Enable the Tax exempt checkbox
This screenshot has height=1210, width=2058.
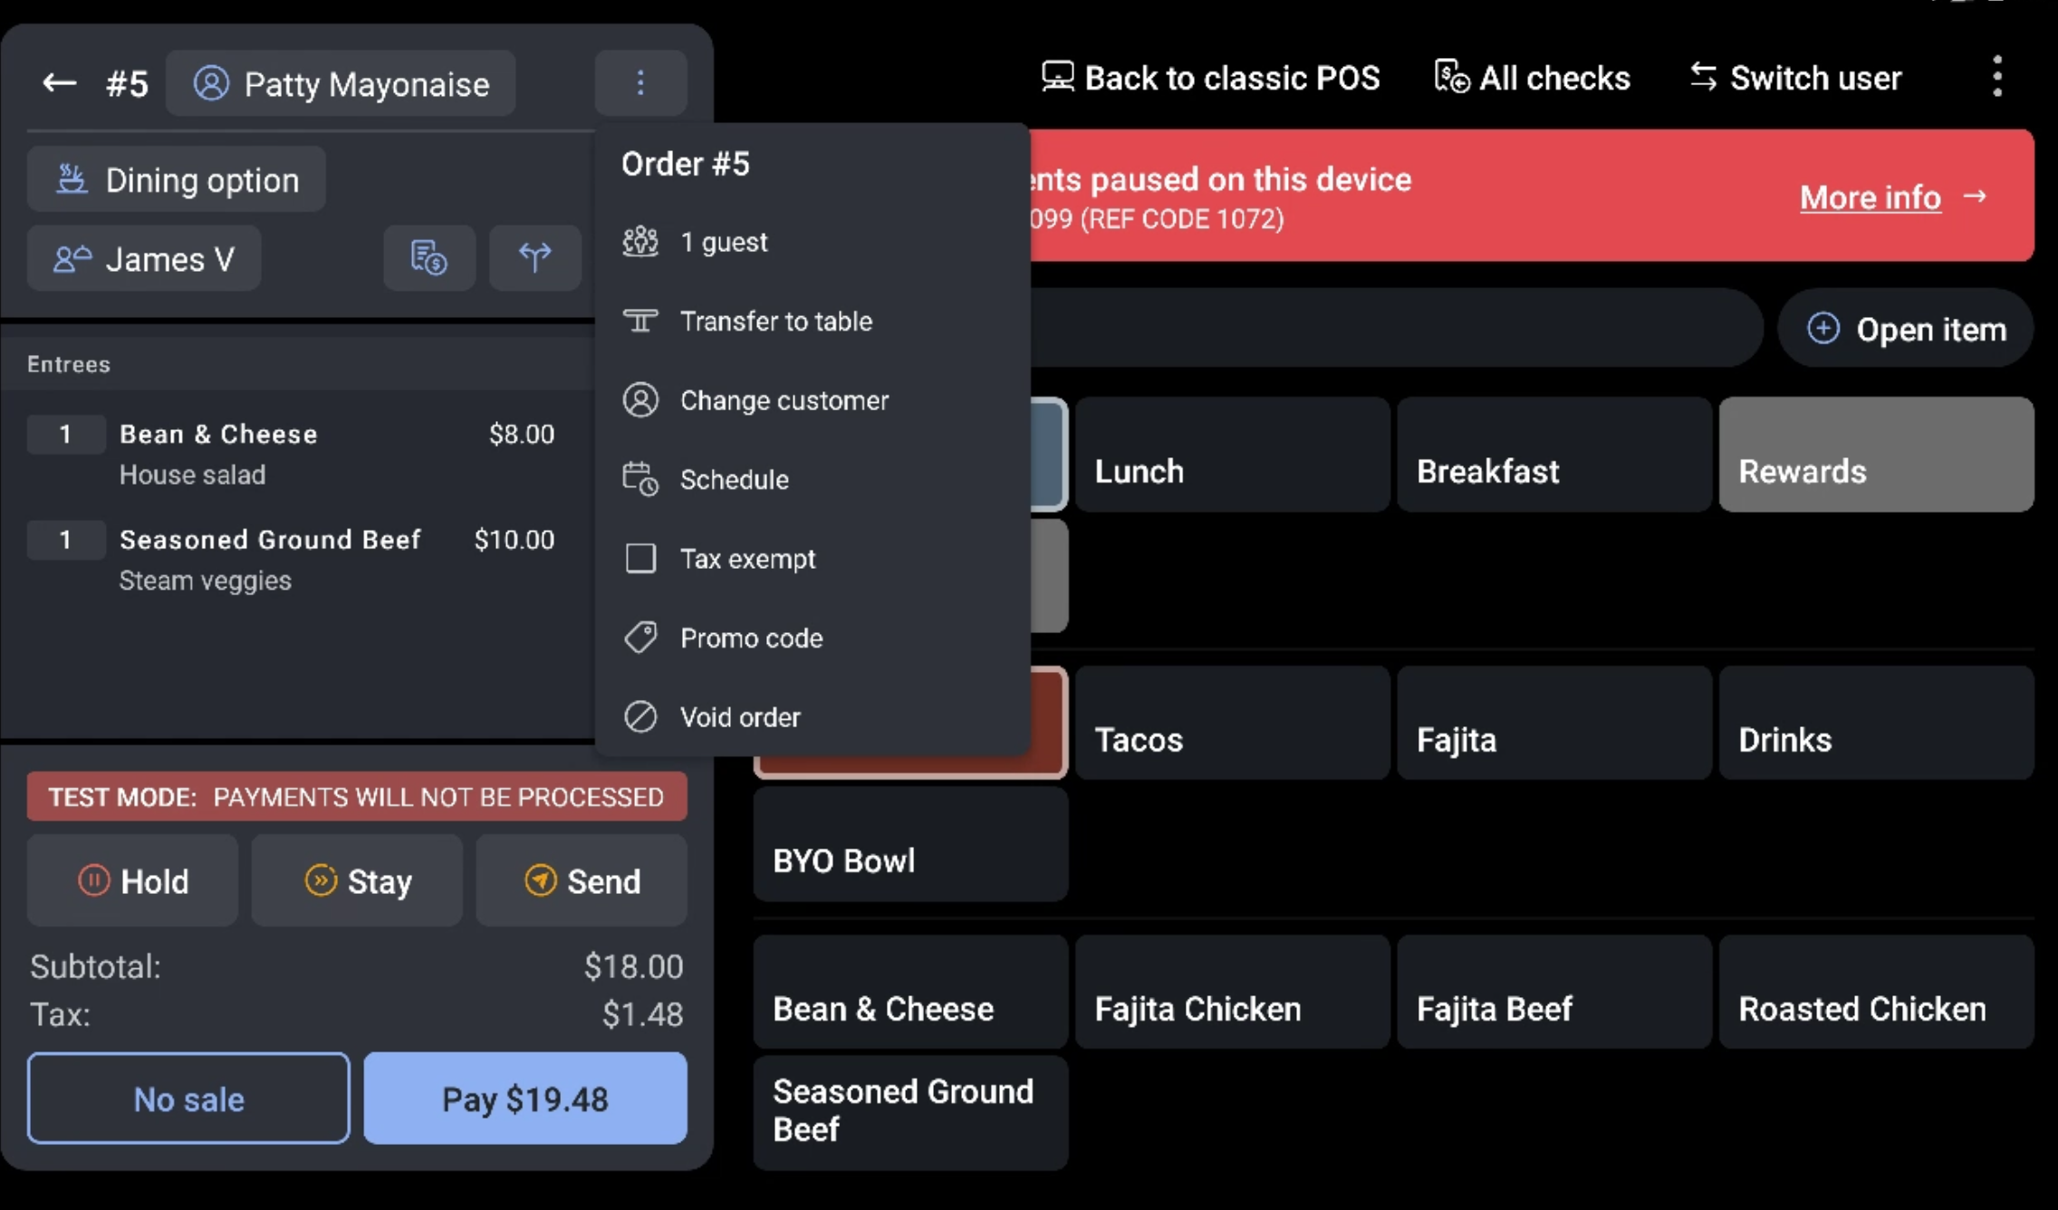coord(640,559)
